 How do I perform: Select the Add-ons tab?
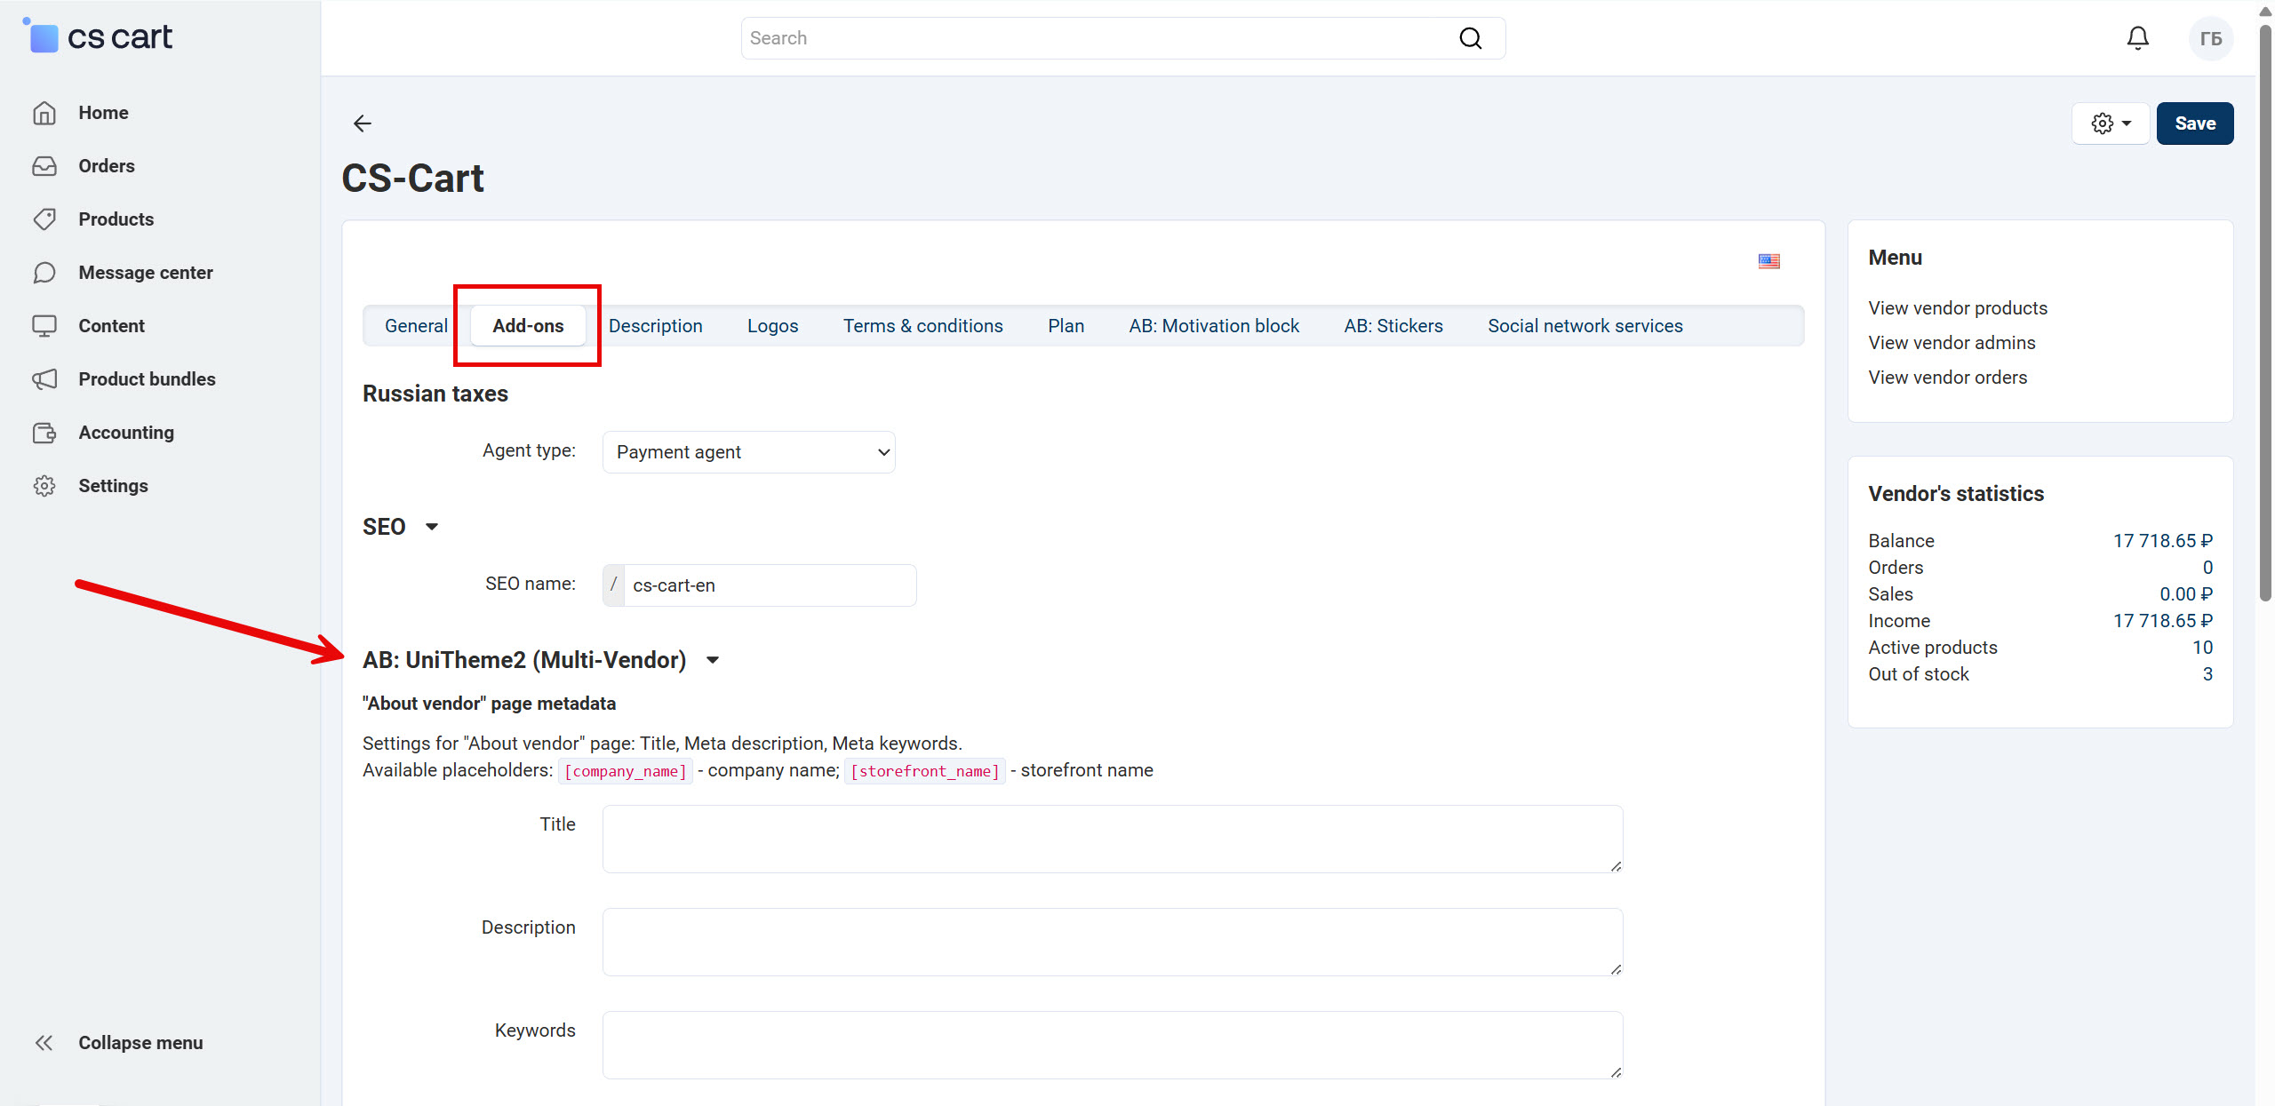(x=528, y=326)
